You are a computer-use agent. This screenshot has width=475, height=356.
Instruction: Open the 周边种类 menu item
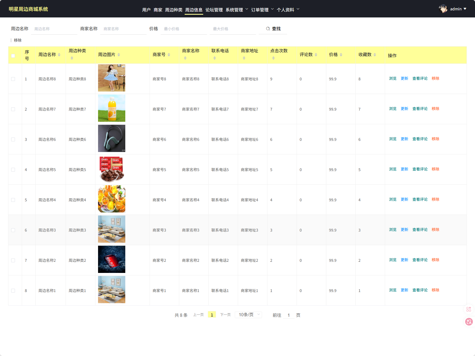point(174,10)
